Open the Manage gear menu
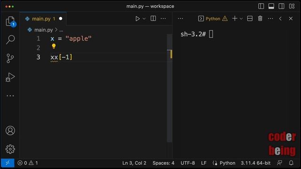301x169 pixels. (x=10, y=149)
